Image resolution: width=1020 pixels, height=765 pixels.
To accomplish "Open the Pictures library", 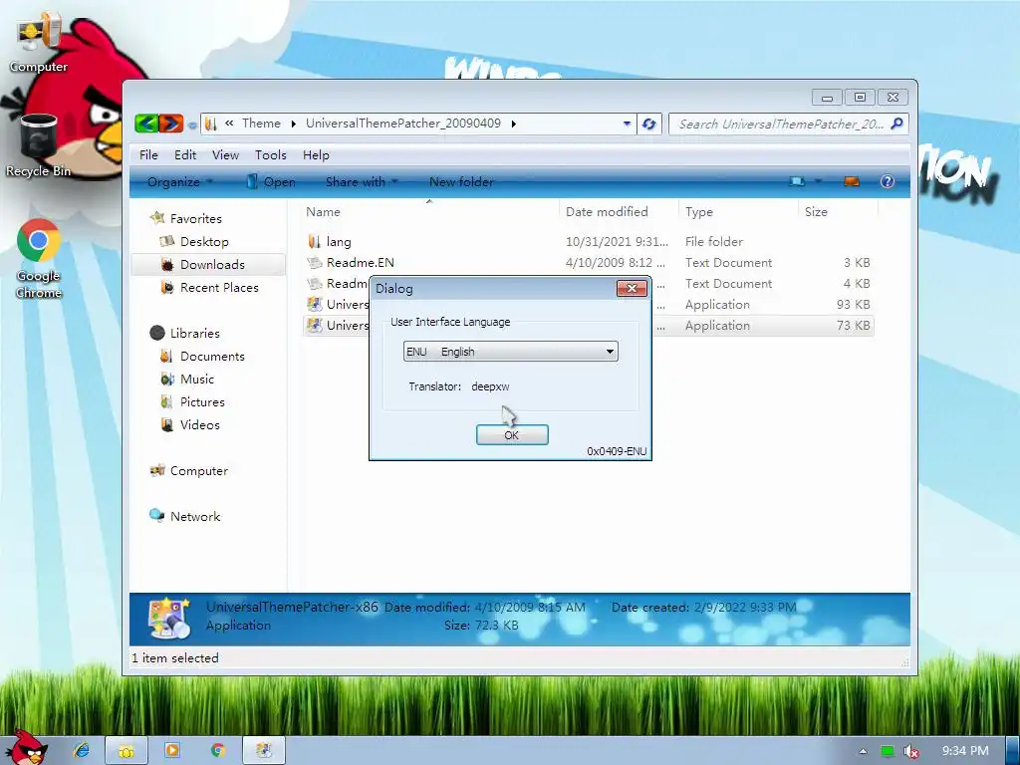I will tap(201, 402).
